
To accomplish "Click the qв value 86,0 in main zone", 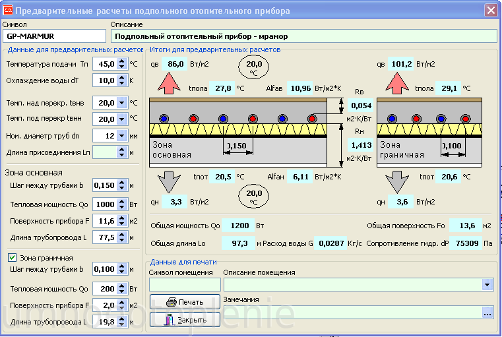I will 175,64.
